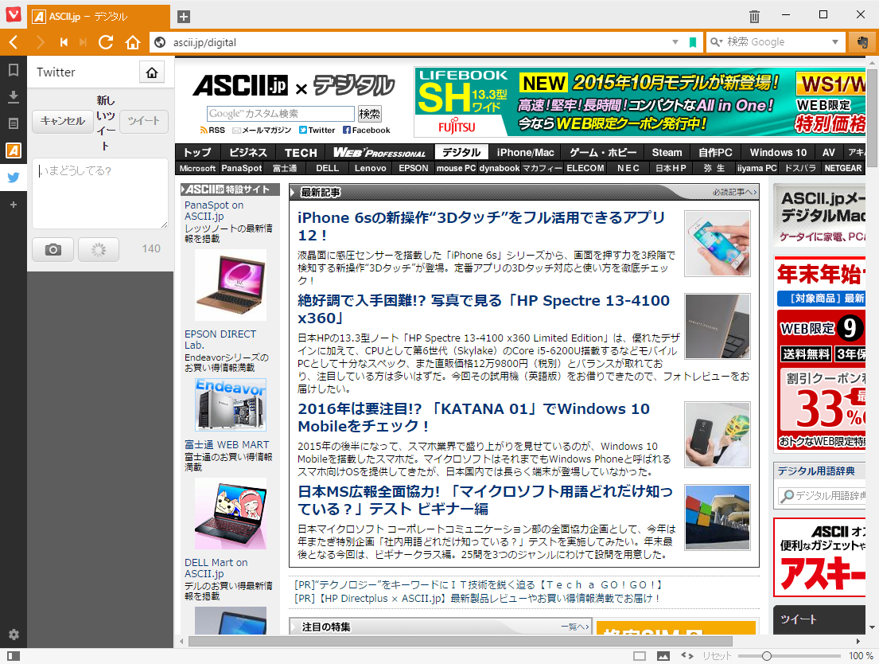This screenshot has width=879, height=664.
Task: Expand the address bar history dropdown
Action: (x=675, y=42)
